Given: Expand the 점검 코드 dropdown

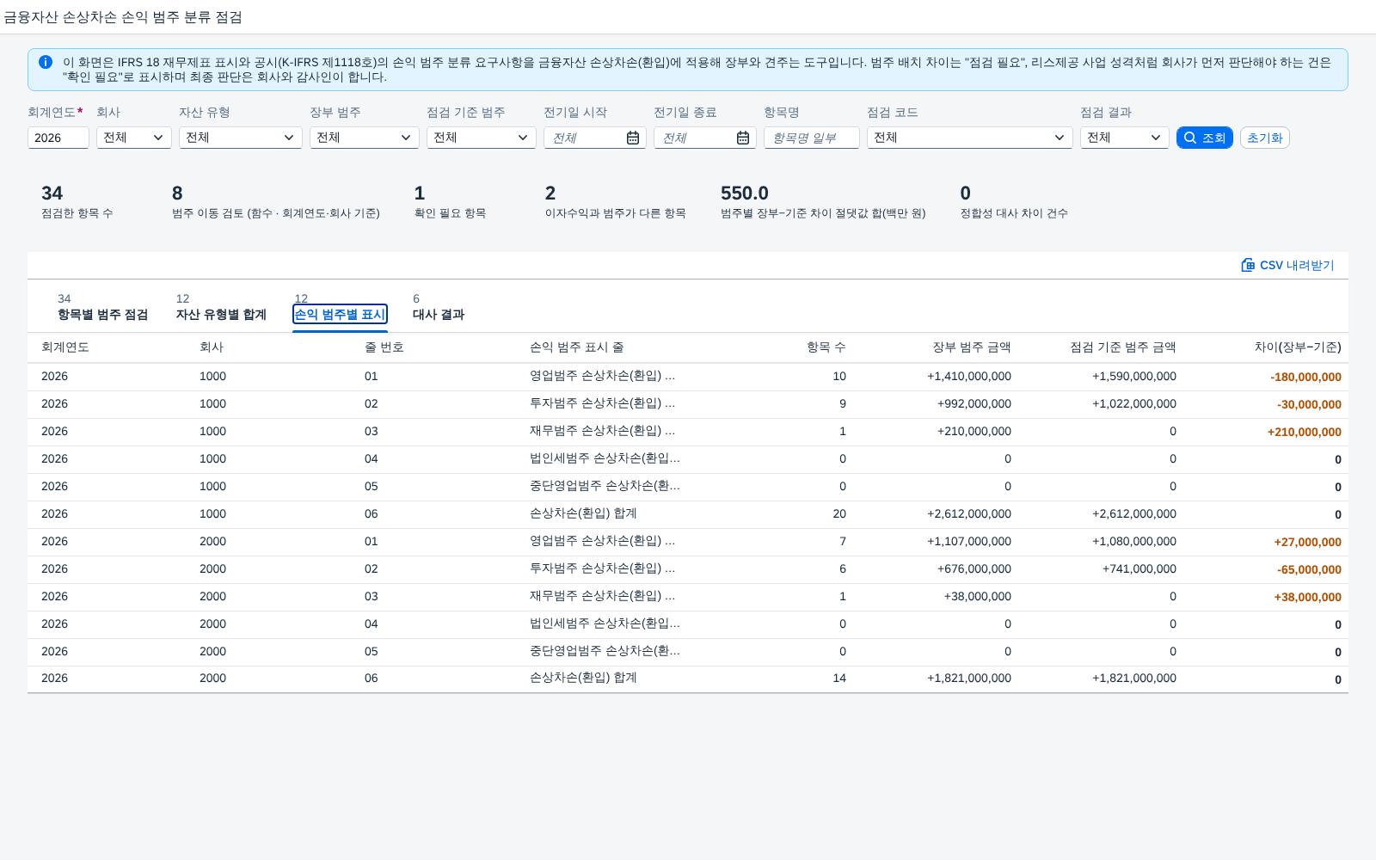Looking at the screenshot, I should tap(970, 138).
